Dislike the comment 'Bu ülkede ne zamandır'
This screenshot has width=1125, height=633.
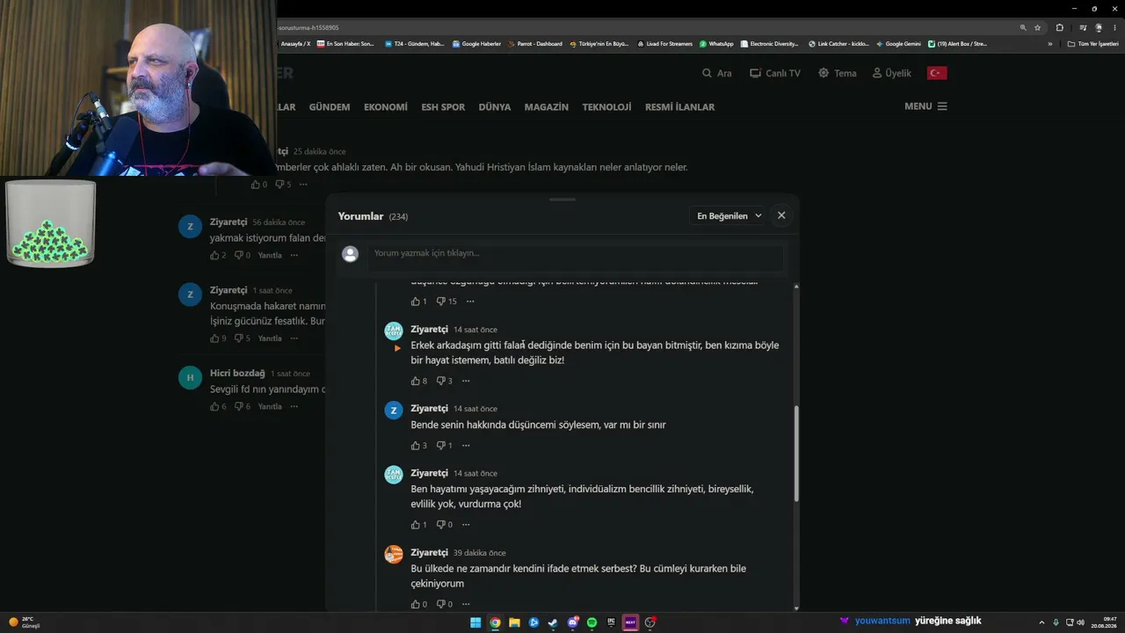441,604
